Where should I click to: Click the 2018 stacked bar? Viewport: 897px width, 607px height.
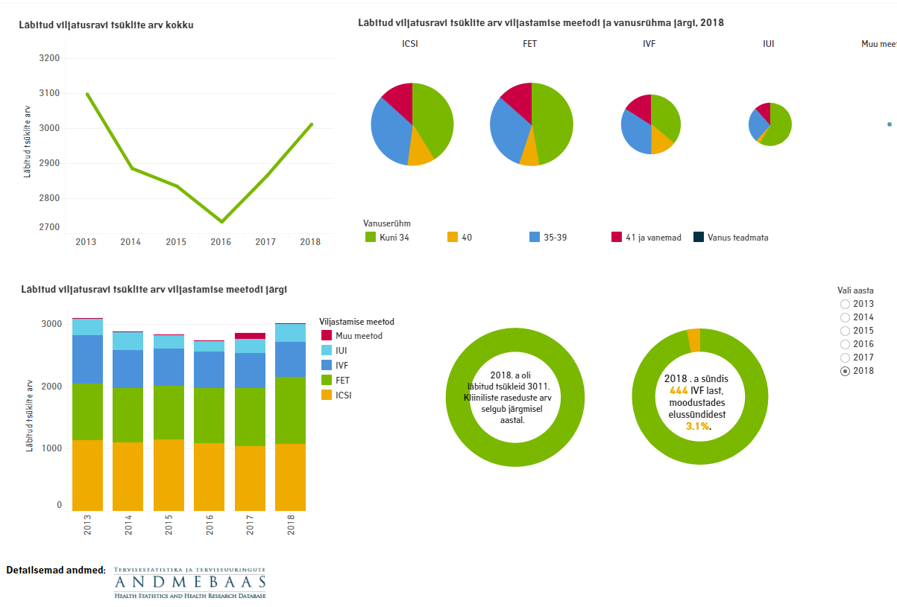pyautogui.click(x=290, y=417)
